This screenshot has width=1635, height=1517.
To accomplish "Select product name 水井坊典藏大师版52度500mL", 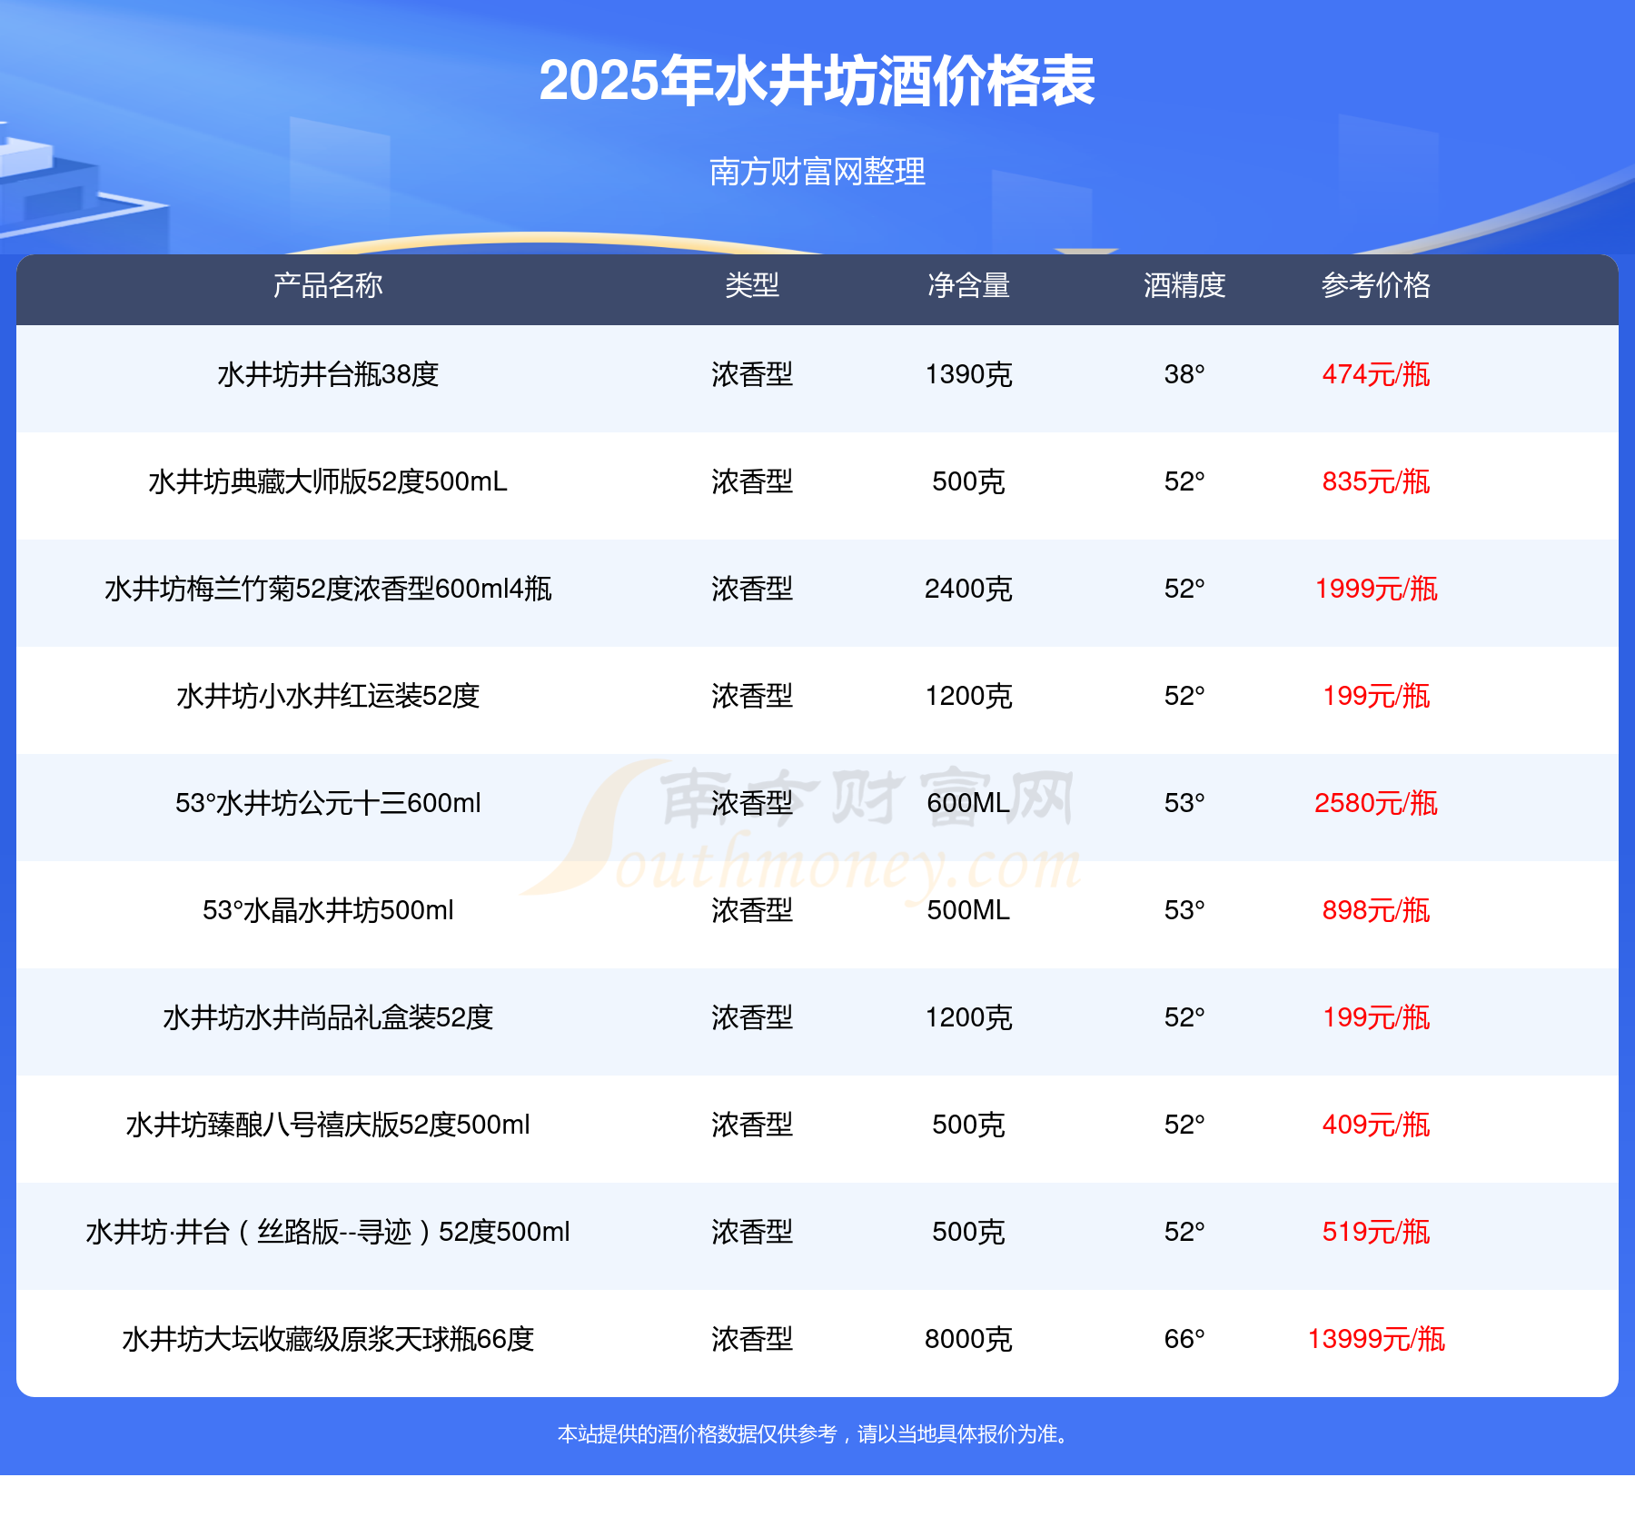I will pos(328,481).
